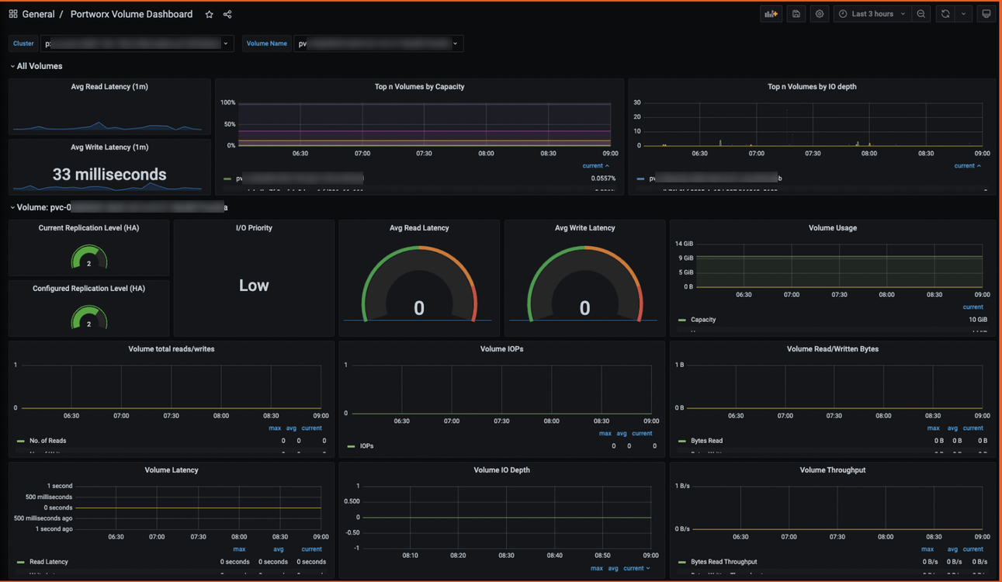Image resolution: width=1002 pixels, height=582 pixels.
Task: Open Top n Volumes by Capacity panel title
Action: pos(419,87)
